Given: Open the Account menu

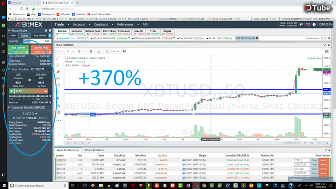Looking at the screenshot, I should tap(79, 25).
